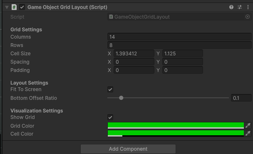
Task: Click the Columns value field showing 14
Action: [x=179, y=37]
